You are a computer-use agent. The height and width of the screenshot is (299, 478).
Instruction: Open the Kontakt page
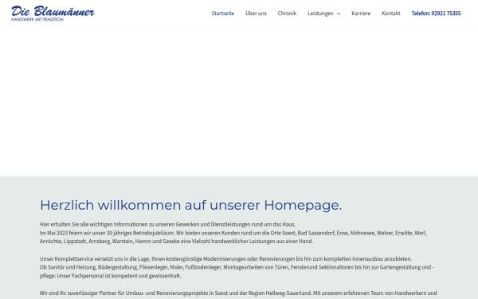391,14
